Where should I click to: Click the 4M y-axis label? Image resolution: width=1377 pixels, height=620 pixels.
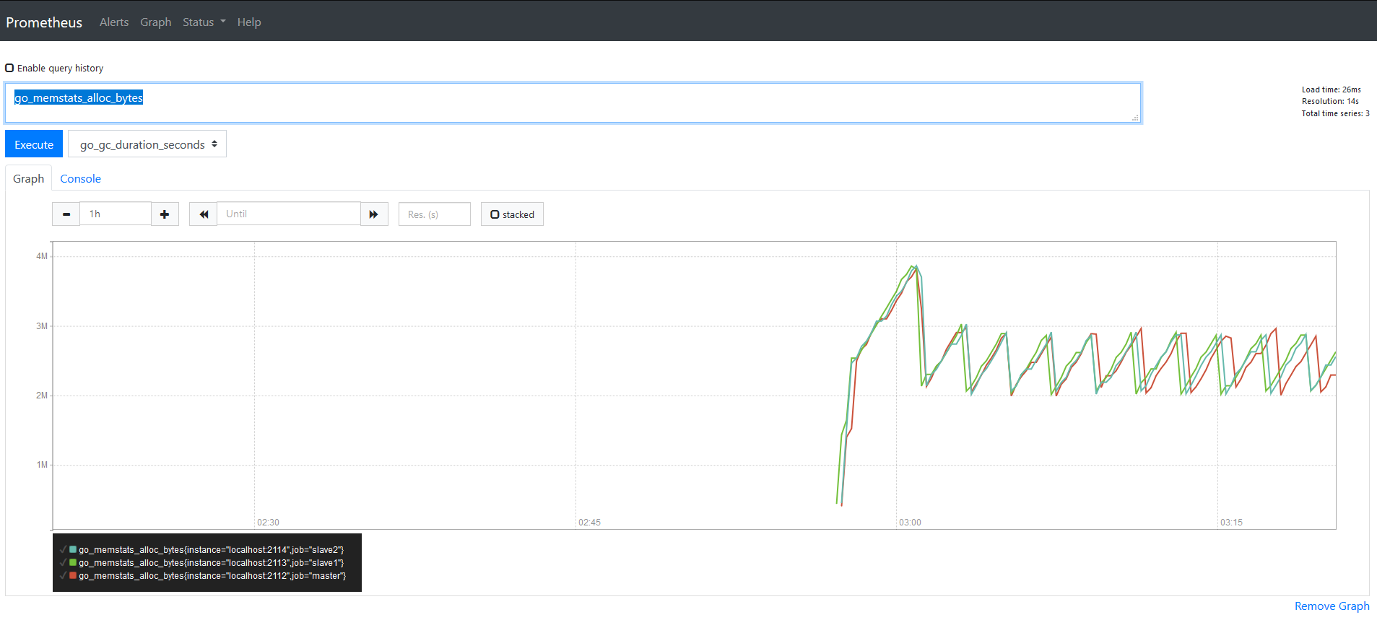click(42, 256)
